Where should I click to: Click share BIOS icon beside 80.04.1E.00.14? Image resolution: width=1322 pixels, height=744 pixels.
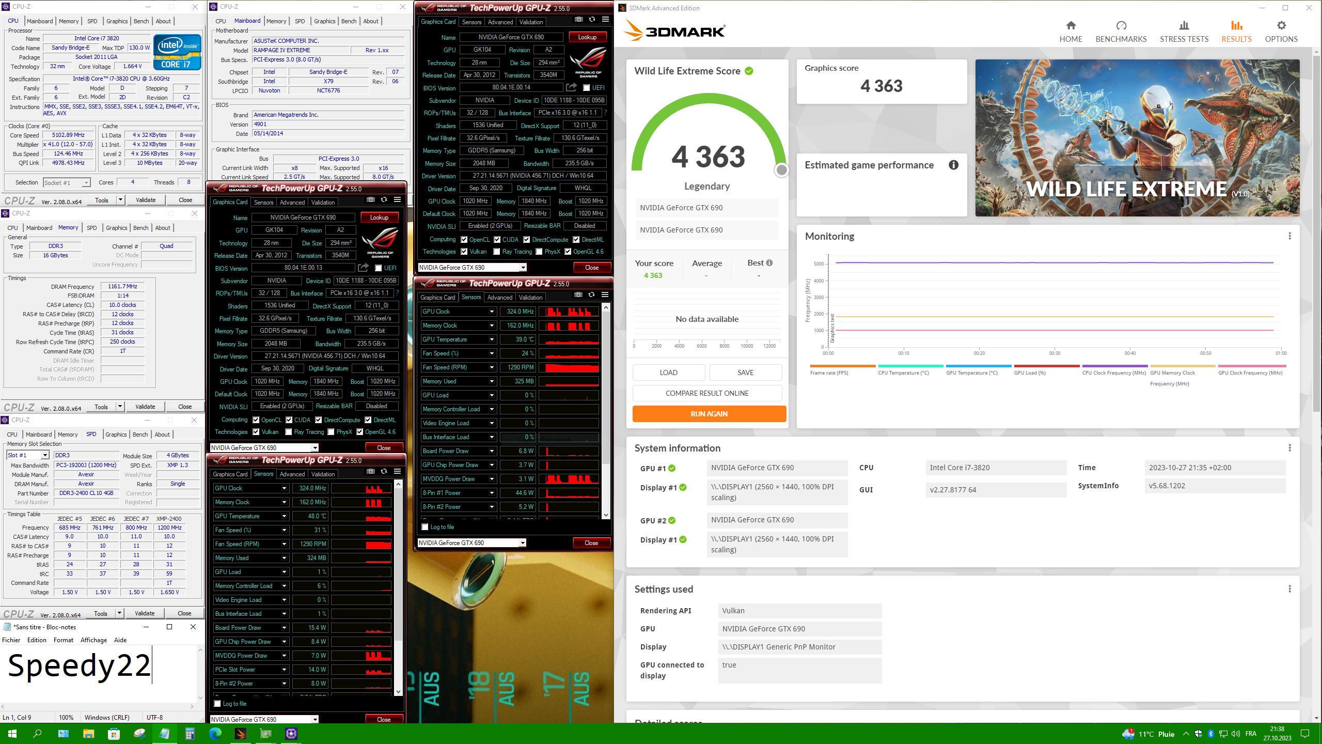point(571,87)
